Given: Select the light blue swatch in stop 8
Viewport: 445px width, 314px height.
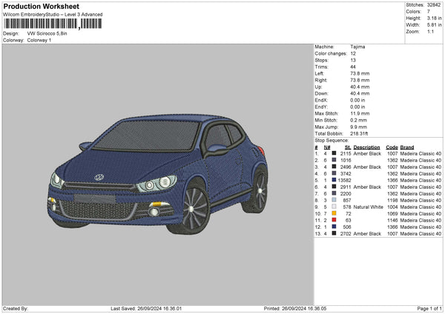Looking at the screenshot, I should (x=334, y=200).
